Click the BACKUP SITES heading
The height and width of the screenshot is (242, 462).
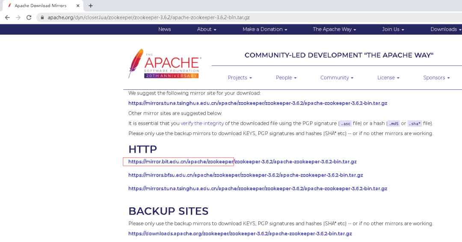coord(169,211)
